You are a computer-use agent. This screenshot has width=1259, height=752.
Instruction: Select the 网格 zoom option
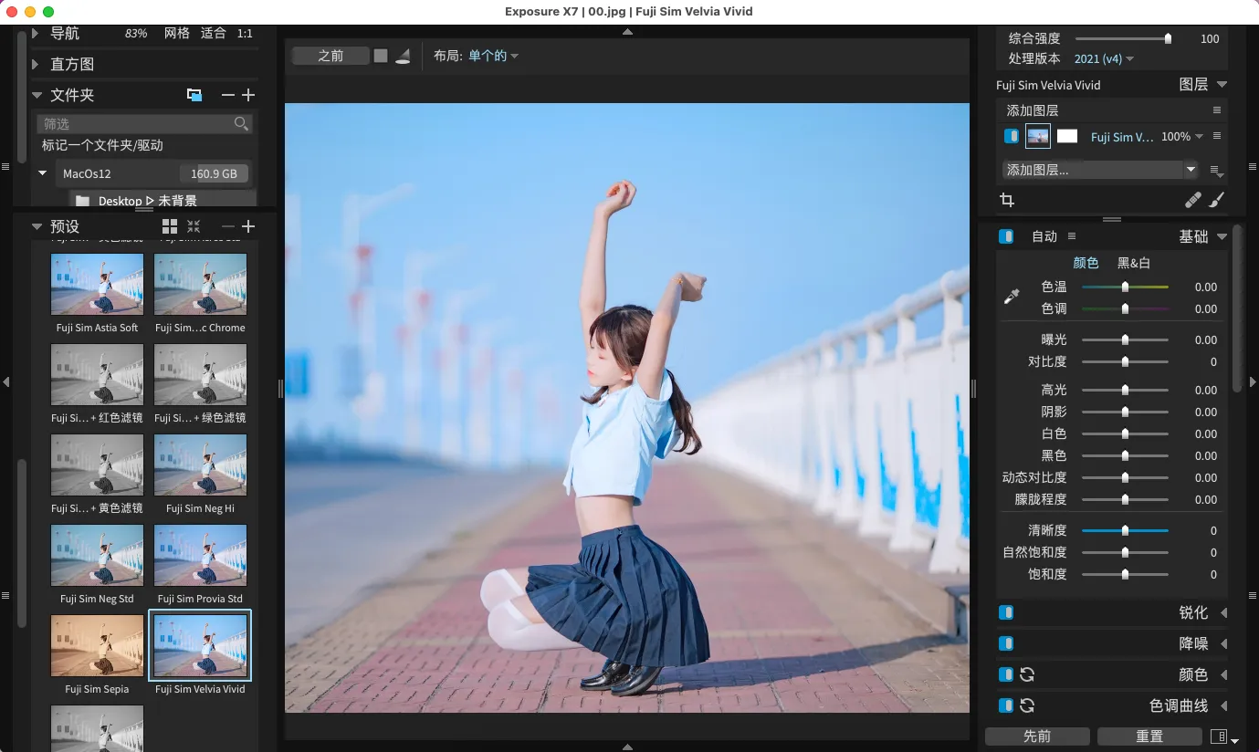177,33
